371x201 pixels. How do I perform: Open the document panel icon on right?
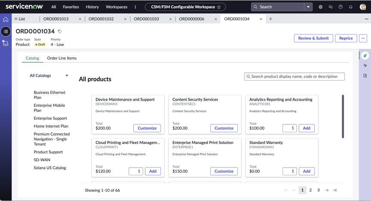click(365, 75)
